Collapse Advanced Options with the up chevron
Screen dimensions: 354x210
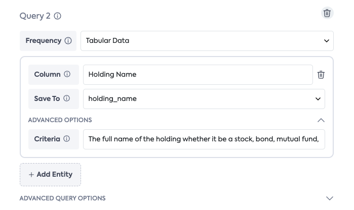tap(321, 120)
